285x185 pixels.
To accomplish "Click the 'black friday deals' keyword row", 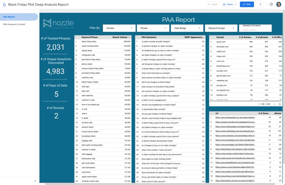I will [x=103, y=41].
